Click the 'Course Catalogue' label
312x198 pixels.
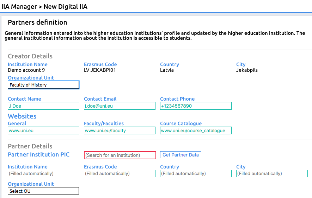[181, 123]
